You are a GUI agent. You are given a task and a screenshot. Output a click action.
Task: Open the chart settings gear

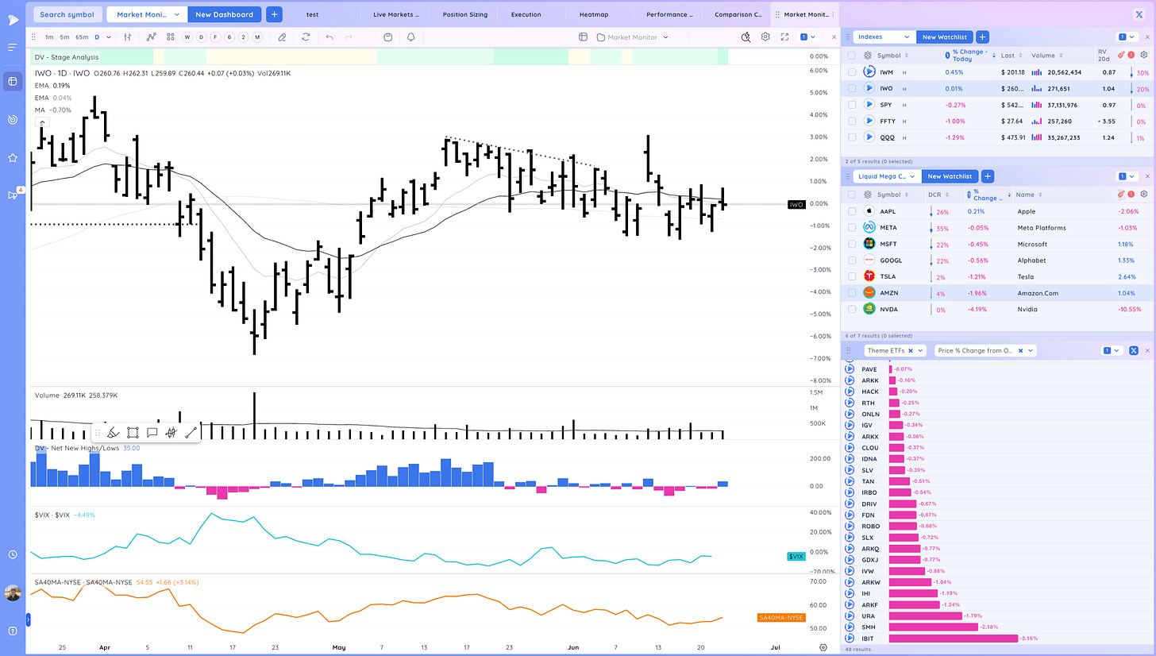765,37
